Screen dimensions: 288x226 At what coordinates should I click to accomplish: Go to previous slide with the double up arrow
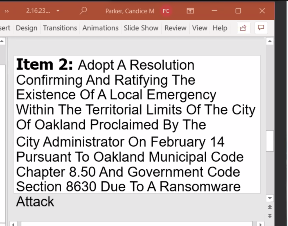point(270,207)
